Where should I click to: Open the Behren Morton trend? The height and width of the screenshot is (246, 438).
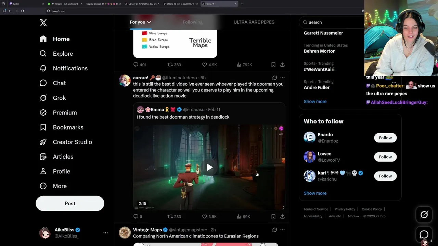(x=320, y=51)
